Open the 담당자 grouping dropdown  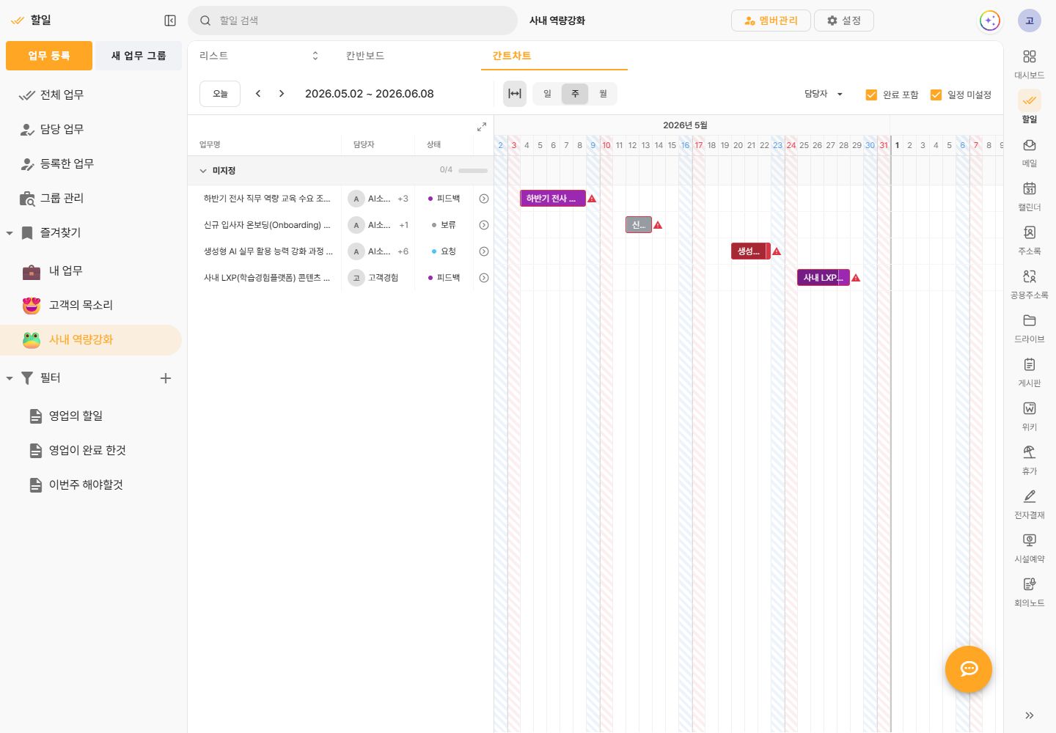click(x=824, y=94)
